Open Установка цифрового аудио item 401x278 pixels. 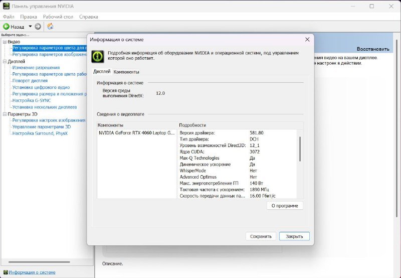41,87
